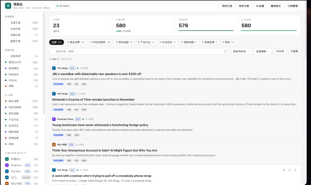Image resolution: width=311 pixels, height=185 pixels.
Task: Click Financial Times subscription icon in sidebar
Action: 7,165
